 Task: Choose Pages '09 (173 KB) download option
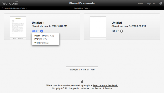click(x=44, y=36)
